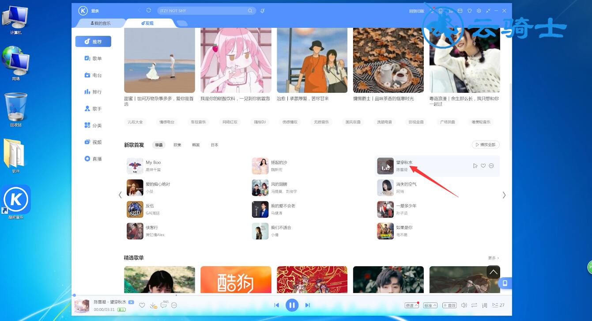This screenshot has height=321, width=592.
Task: Pause the current song
Action: click(292, 305)
